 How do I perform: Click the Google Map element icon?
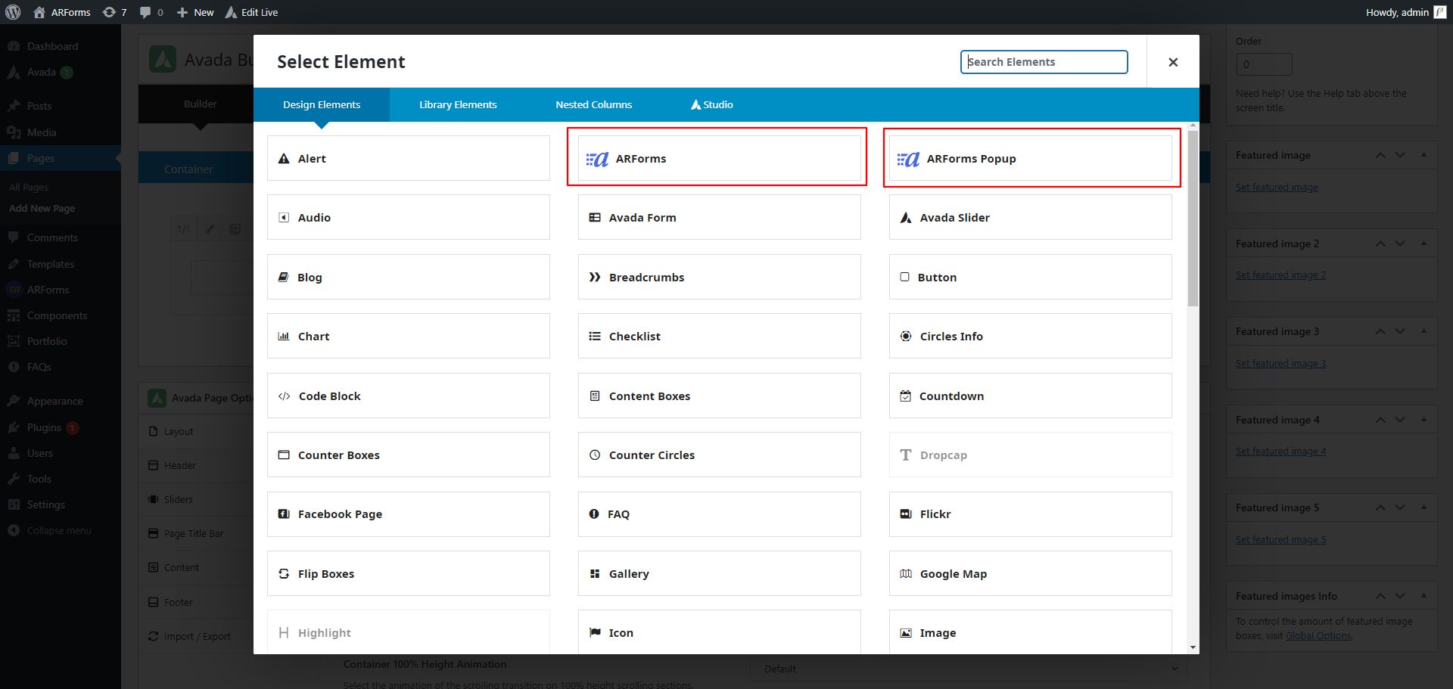coord(905,574)
